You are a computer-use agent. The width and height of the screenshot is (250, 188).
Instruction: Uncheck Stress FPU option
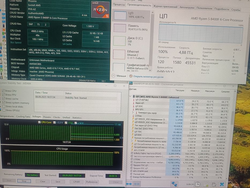pos(3,95)
